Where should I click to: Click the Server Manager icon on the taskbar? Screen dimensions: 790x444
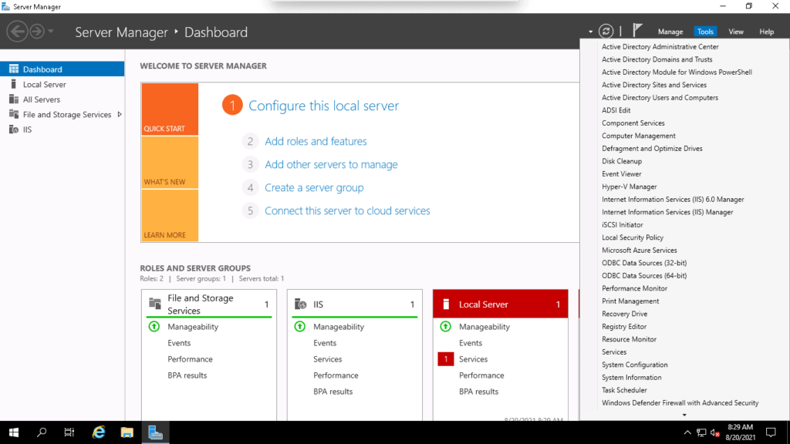tap(155, 432)
